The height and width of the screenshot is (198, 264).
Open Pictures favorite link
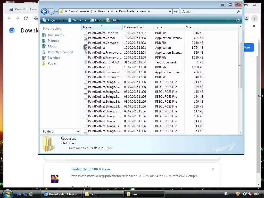click(x=53, y=41)
